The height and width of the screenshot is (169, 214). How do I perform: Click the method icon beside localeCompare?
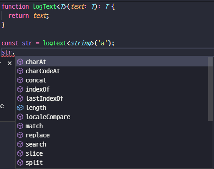[20, 117]
